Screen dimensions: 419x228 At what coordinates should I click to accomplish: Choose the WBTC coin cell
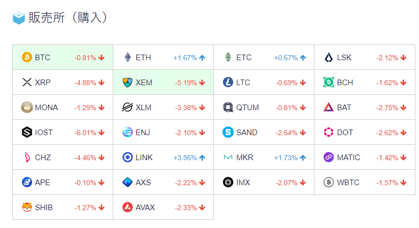coord(364,183)
